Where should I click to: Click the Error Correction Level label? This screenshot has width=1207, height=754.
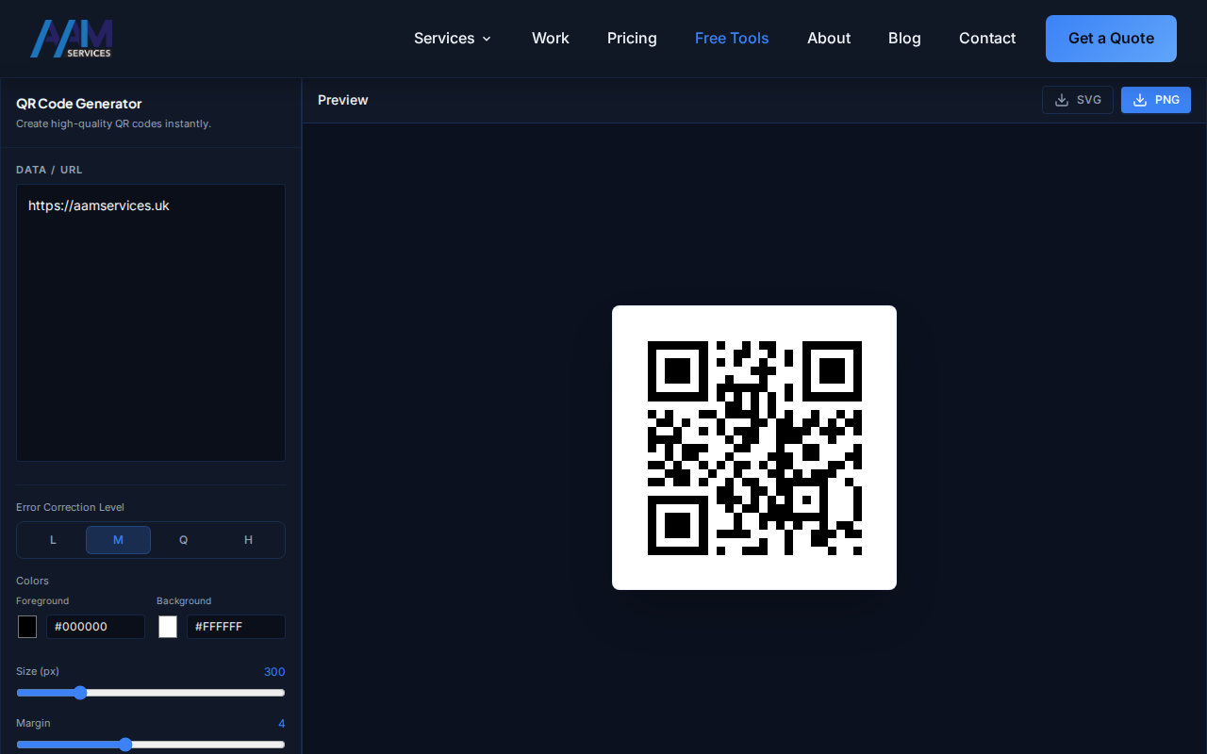(x=70, y=507)
